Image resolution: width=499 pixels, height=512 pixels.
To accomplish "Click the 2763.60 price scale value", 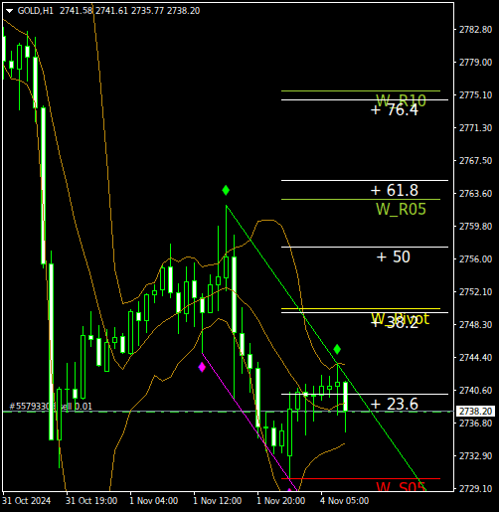I will [475, 193].
